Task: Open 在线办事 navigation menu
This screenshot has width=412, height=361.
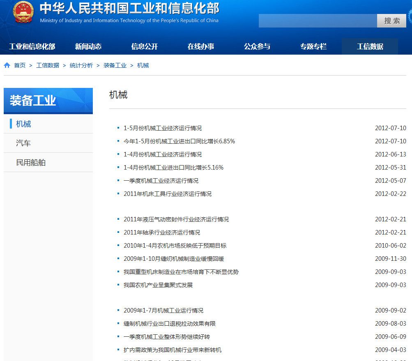Action: (x=200, y=46)
